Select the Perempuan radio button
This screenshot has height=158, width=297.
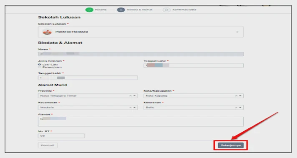click(39, 67)
